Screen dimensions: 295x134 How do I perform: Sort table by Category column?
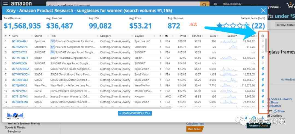tap(105, 36)
